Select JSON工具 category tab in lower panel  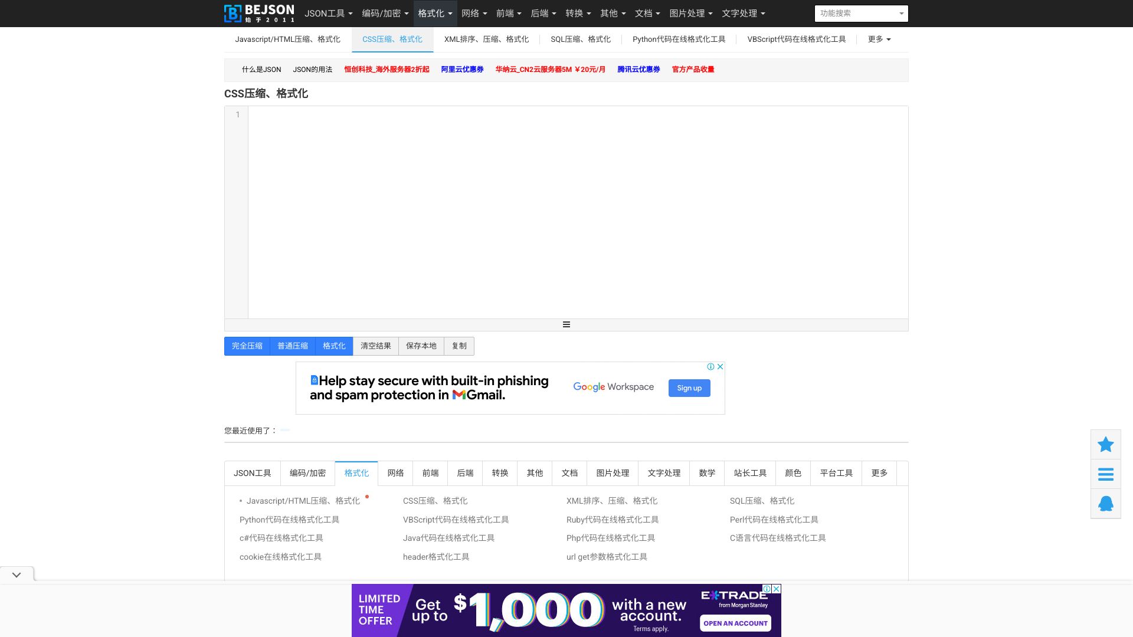point(252,473)
